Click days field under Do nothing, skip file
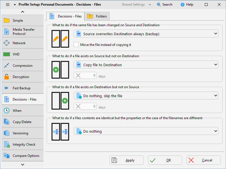Screen dimensions: 226x169 pyautogui.click(x=85, y=106)
